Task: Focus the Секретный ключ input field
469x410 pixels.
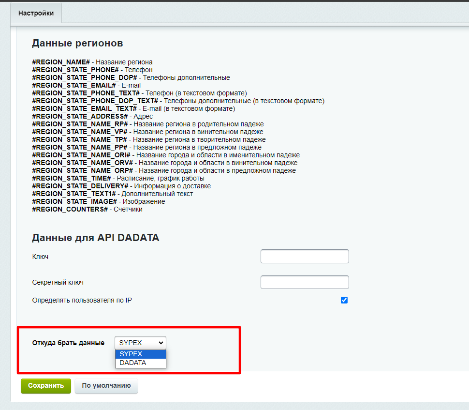Action: coord(305,282)
